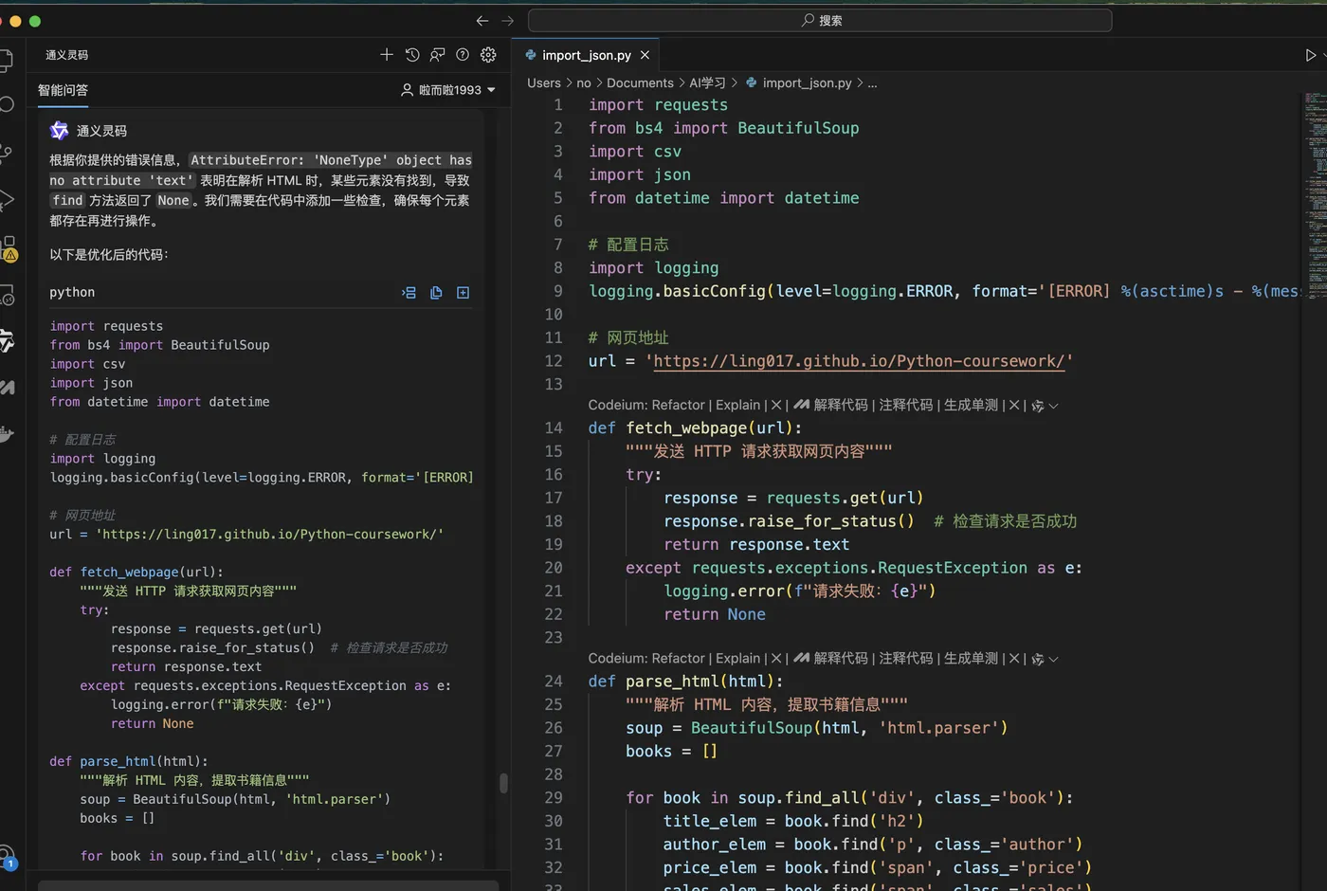The image size is (1327, 891).
Task: Open Users breadcrumb segment
Action: coord(544,83)
